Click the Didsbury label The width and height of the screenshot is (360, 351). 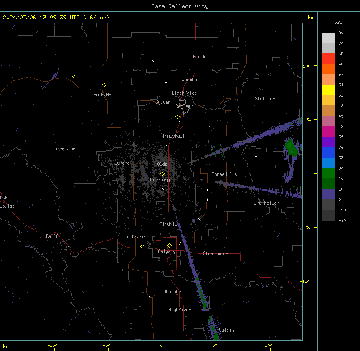160,180
